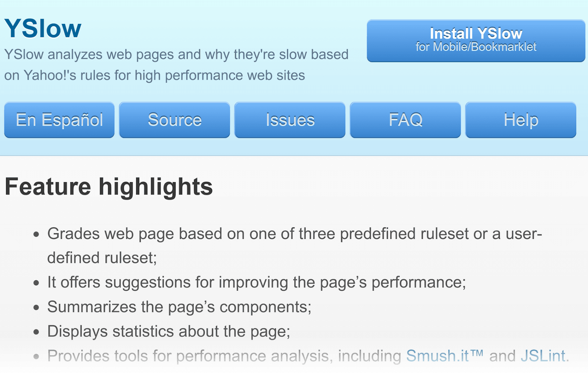Click the 'Install YSlow' label text
This screenshot has height=373, width=588.
tap(475, 33)
